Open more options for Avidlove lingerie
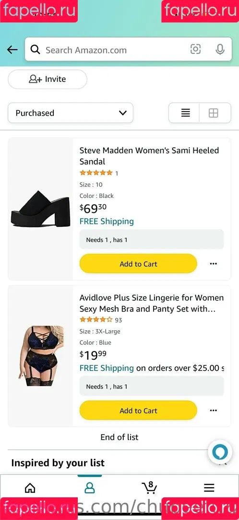The width and height of the screenshot is (239, 520). pyautogui.click(x=214, y=410)
